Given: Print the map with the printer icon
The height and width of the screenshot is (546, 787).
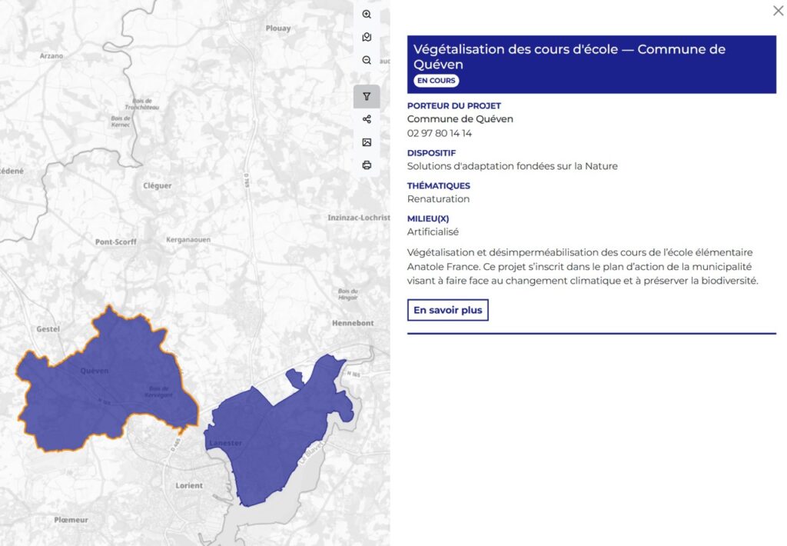Looking at the screenshot, I should click(x=367, y=165).
